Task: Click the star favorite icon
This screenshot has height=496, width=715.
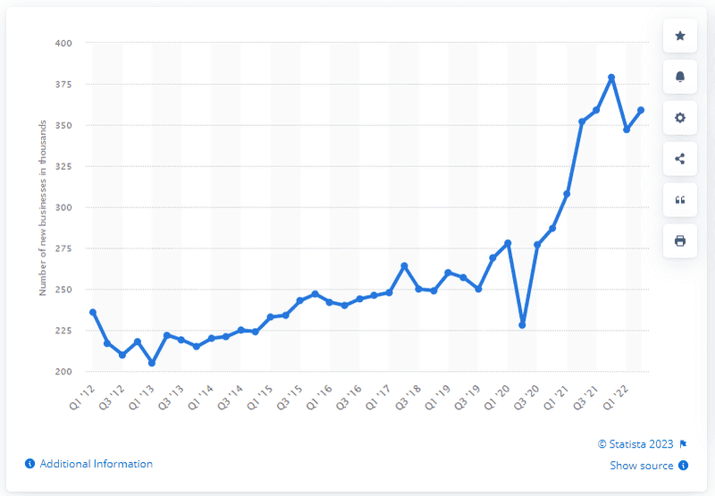Action: [680, 36]
